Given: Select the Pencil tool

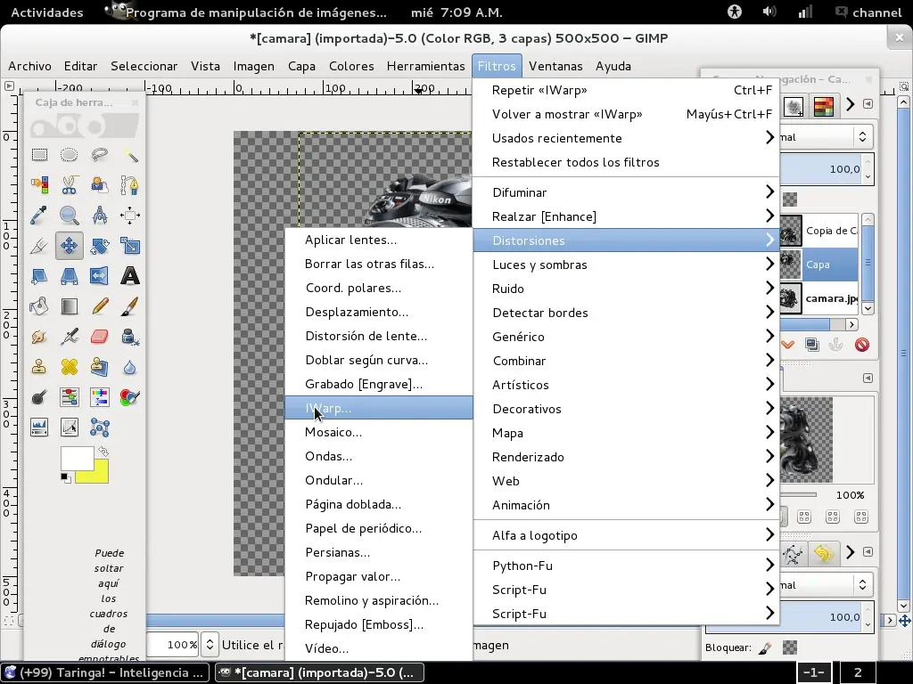Looking at the screenshot, I should tap(100, 306).
